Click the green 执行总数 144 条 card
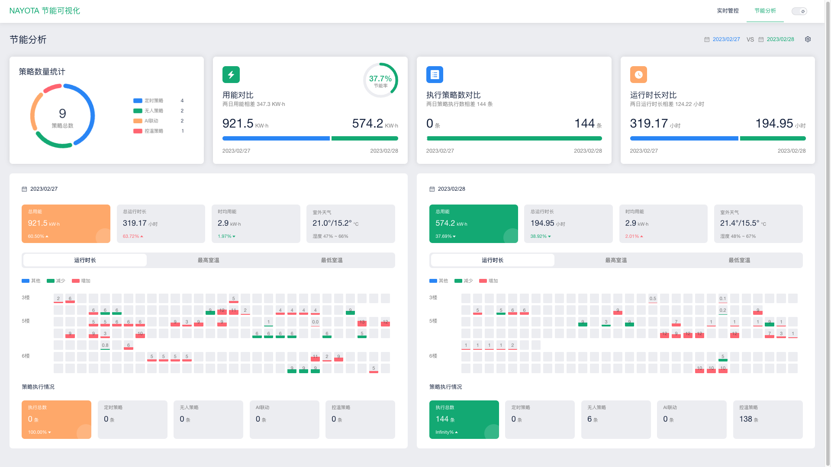This screenshot has height=467, width=831. pyautogui.click(x=464, y=419)
